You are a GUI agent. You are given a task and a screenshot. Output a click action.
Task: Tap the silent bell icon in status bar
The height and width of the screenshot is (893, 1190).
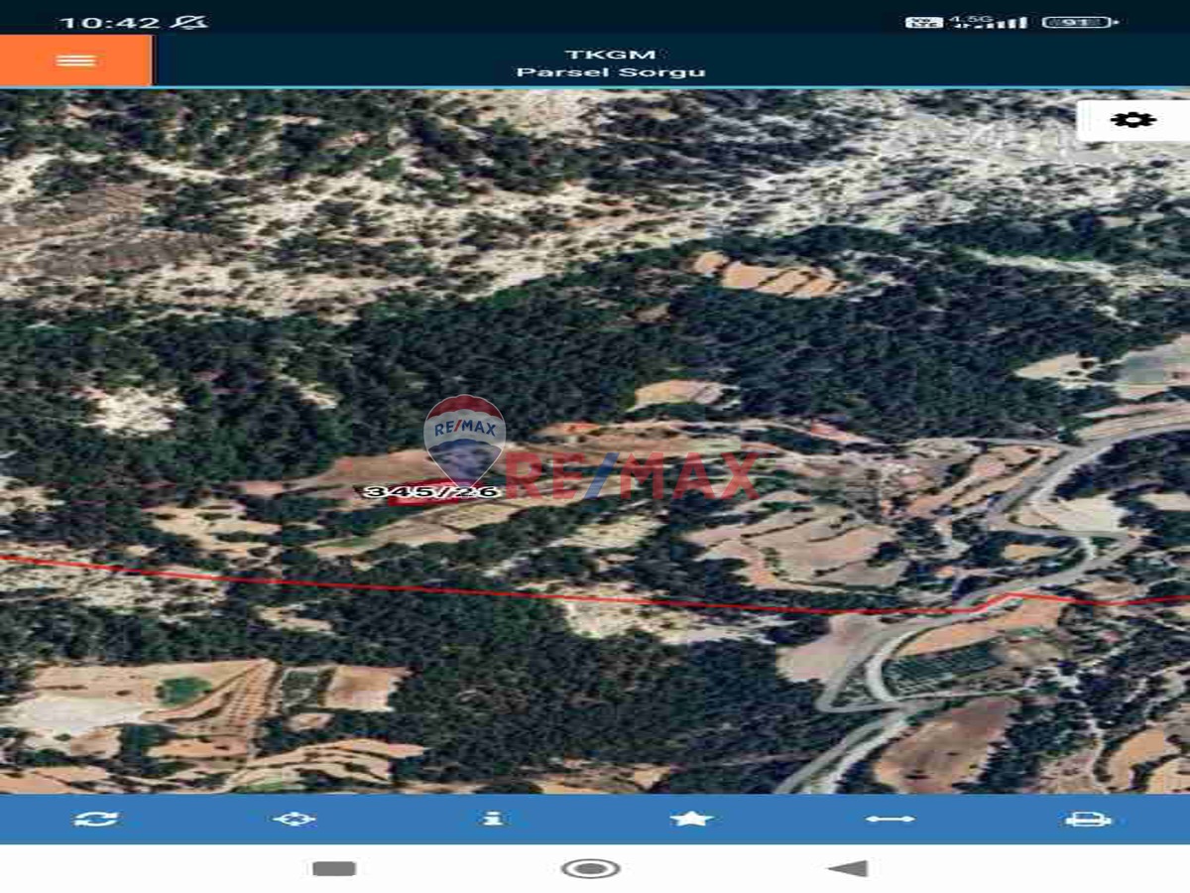point(188,22)
